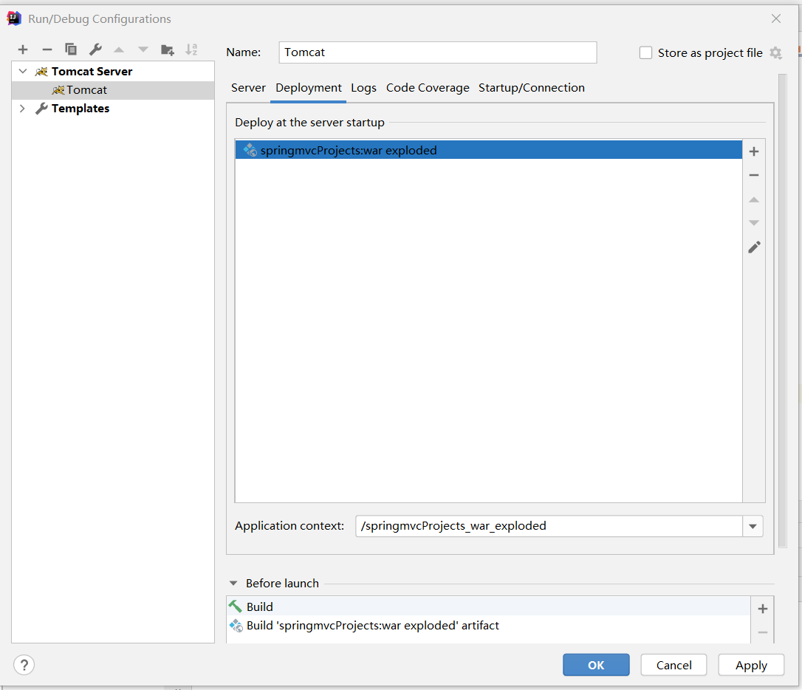This screenshot has height=690, width=802.
Task: Open edit templates wrench icon in toolbar
Action: 95,49
